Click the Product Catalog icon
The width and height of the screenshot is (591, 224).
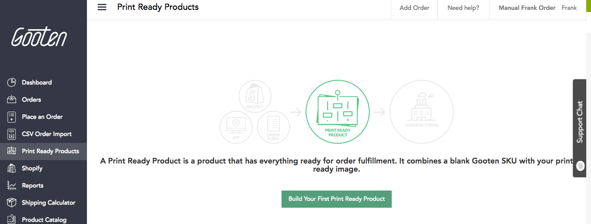[x=12, y=219]
